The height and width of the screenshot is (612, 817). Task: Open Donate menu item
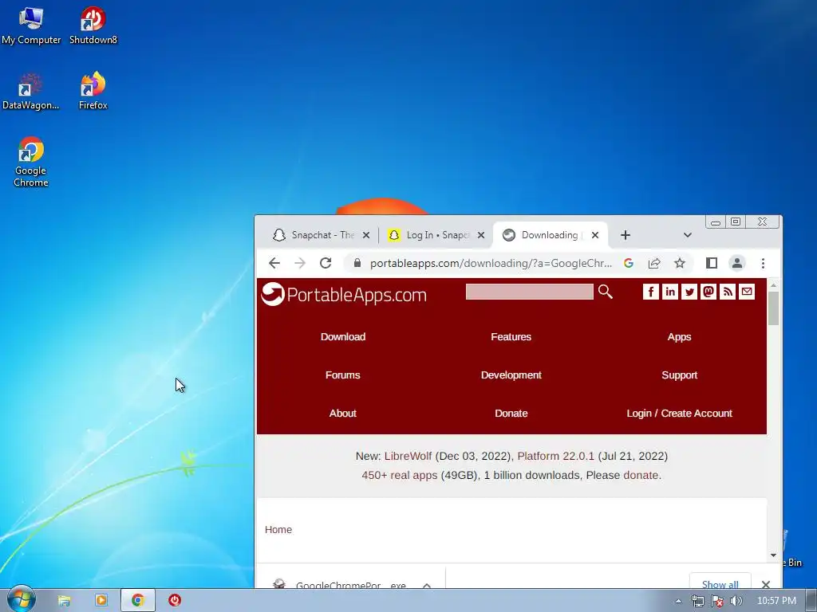511,414
